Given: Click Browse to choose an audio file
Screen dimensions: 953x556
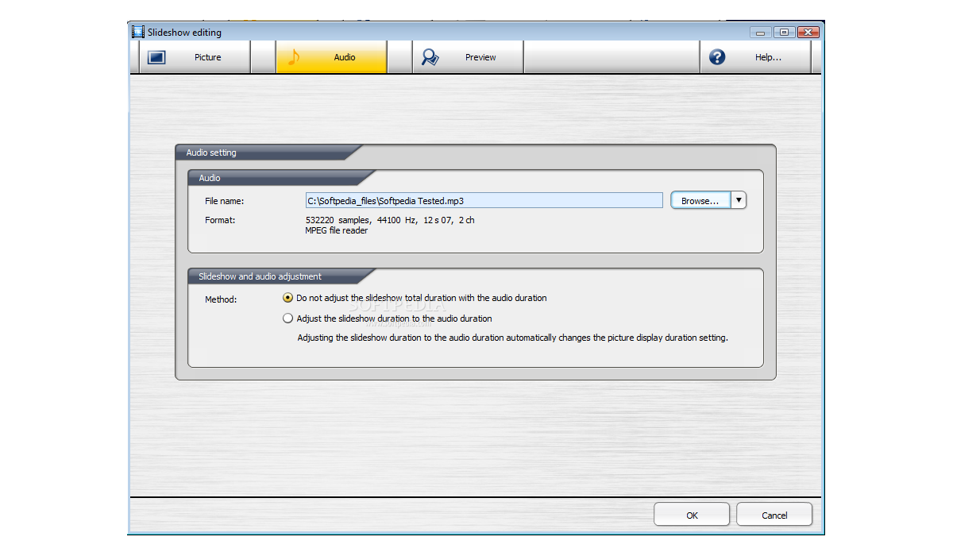Looking at the screenshot, I should tap(700, 201).
